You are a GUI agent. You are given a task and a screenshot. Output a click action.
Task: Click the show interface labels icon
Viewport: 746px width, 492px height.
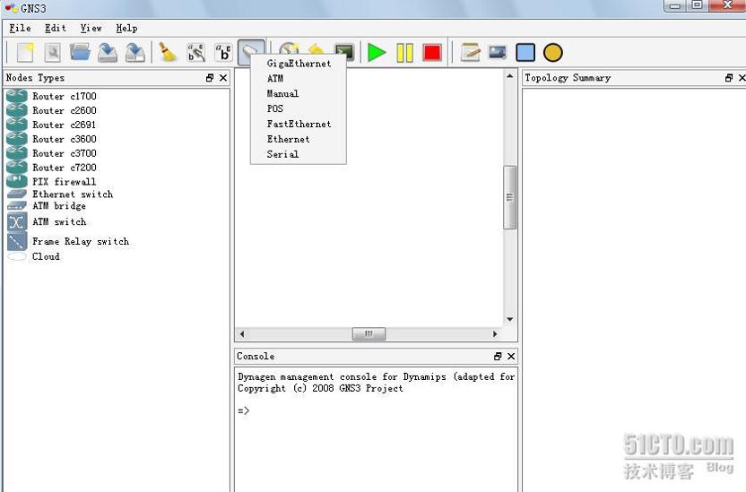click(196, 52)
